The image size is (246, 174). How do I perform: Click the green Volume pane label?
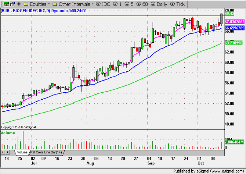click(8, 133)
